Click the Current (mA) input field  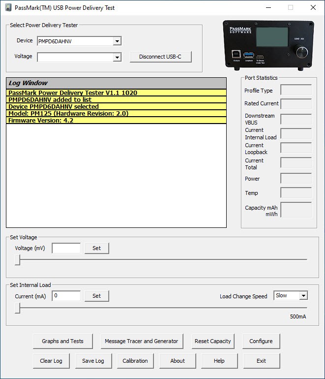point(66,296)
